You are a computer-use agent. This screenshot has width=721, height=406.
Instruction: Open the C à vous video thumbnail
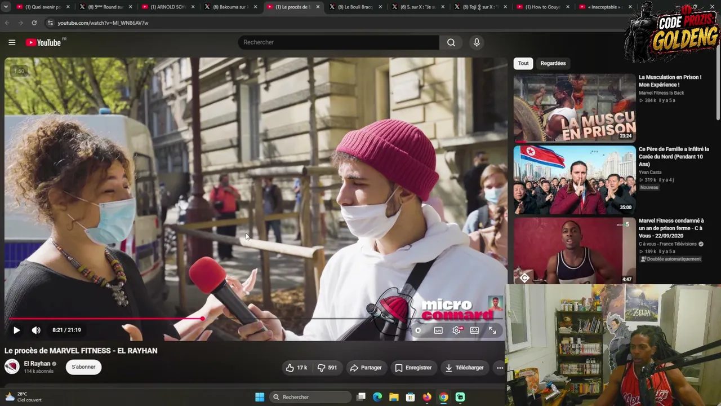[575, 251]
